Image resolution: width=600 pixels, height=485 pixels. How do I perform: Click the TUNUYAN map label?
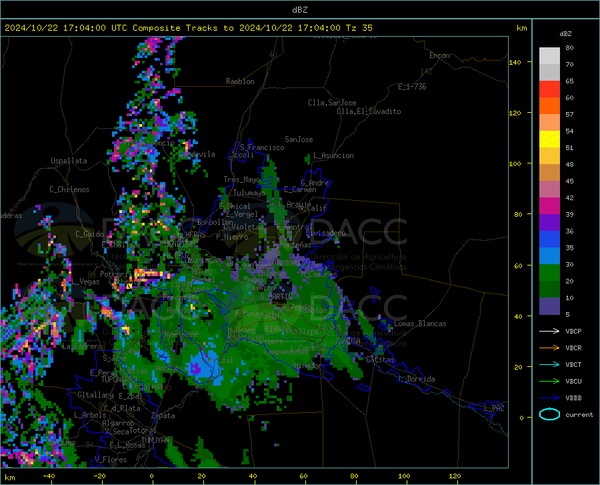[x=155, y=440]
